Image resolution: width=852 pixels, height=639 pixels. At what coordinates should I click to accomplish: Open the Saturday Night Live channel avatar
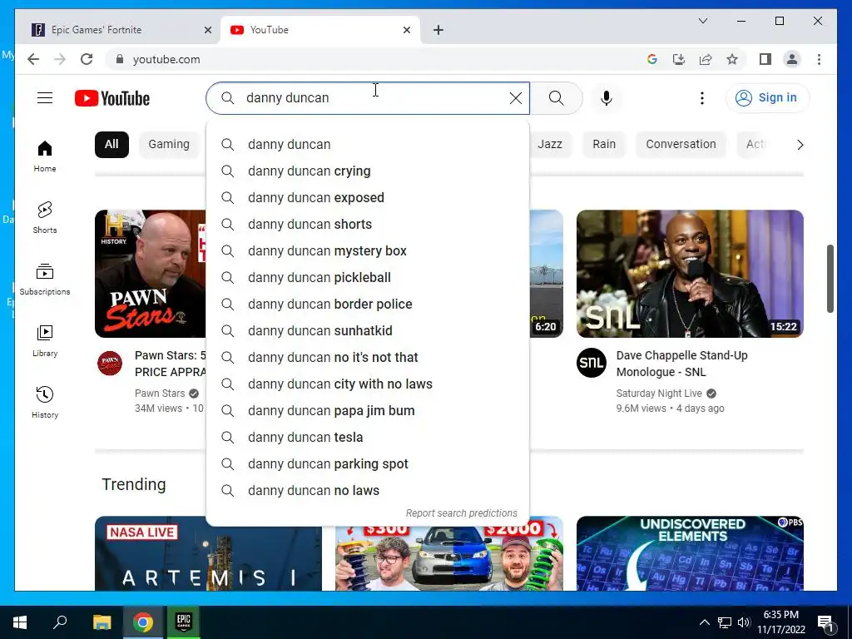click(x=592, y=363)
